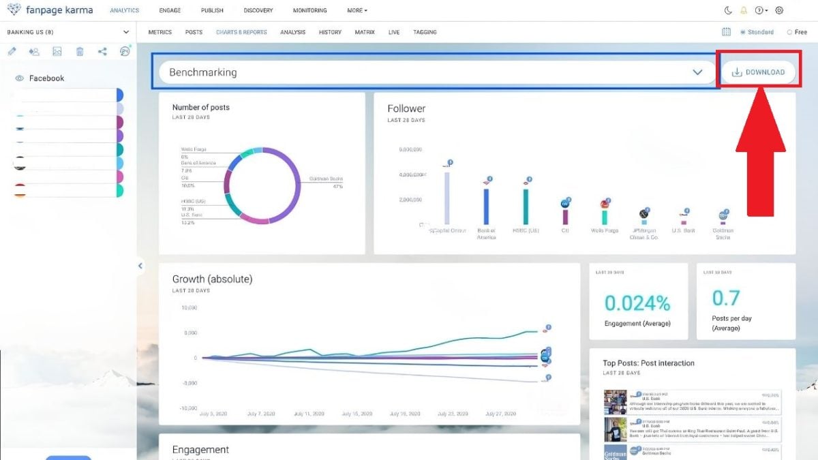Switch to the Tagging tab
This screenshot has height=460, width=818.
point(425,32)
